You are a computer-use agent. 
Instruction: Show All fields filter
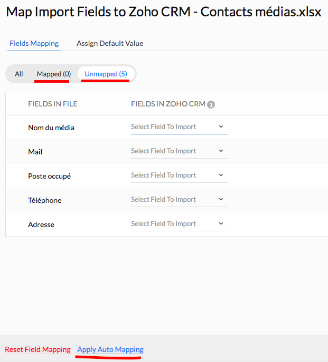click(x=18, y=74)
